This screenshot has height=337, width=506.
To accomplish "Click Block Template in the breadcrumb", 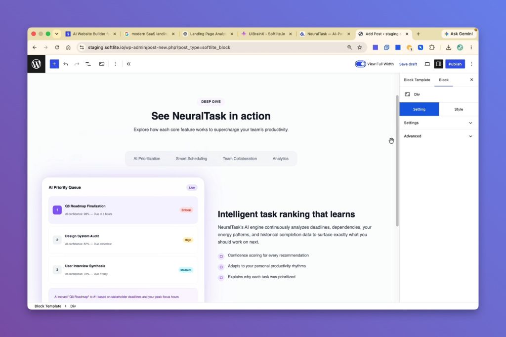I will pyautogui.click(x=48, y=306).
